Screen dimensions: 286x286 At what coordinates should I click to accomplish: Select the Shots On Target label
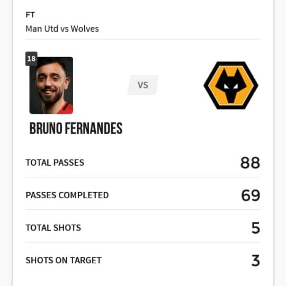click(x=64, y=260)
